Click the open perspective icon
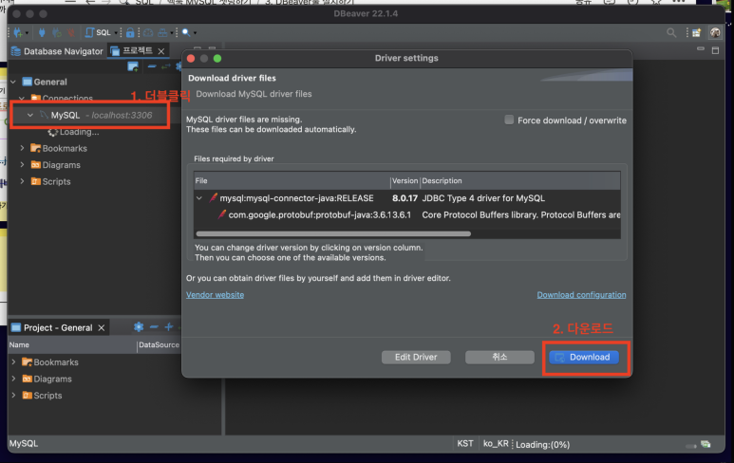Image resolution: width=734 pixels, height=463 pixels. click(x=697, y=33)
